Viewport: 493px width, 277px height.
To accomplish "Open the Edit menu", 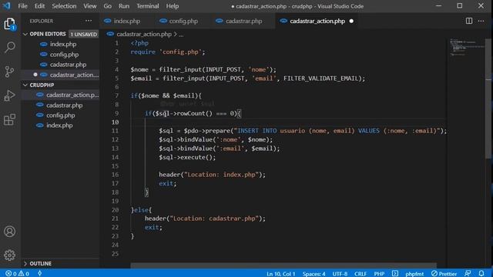I will pos(39,6).
